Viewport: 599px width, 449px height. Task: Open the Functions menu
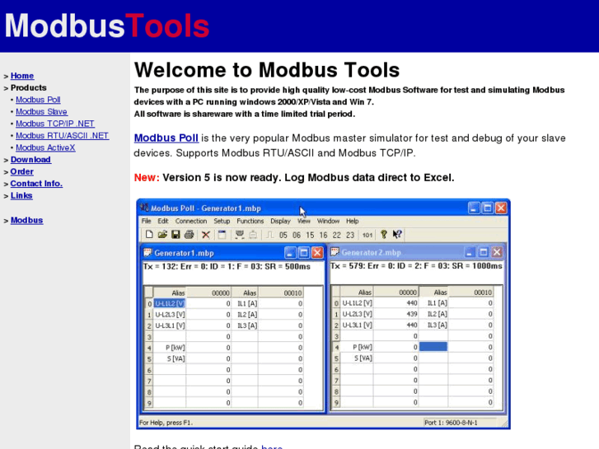(250, 221)
